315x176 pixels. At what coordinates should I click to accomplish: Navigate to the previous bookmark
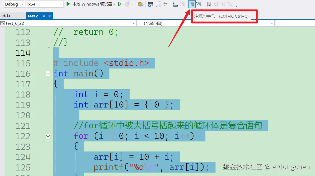pos(216,4)
